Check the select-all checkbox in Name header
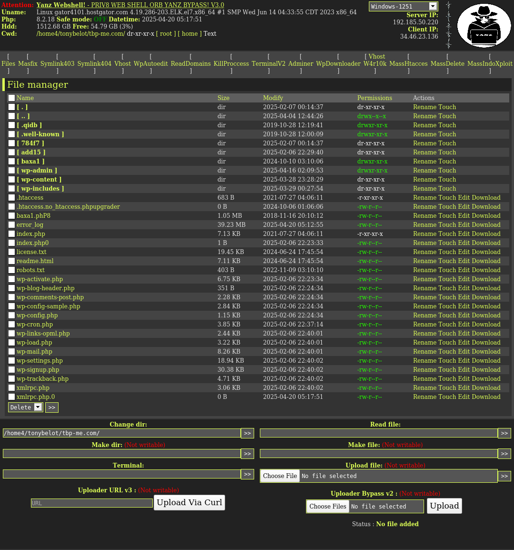 pos(11,98)
